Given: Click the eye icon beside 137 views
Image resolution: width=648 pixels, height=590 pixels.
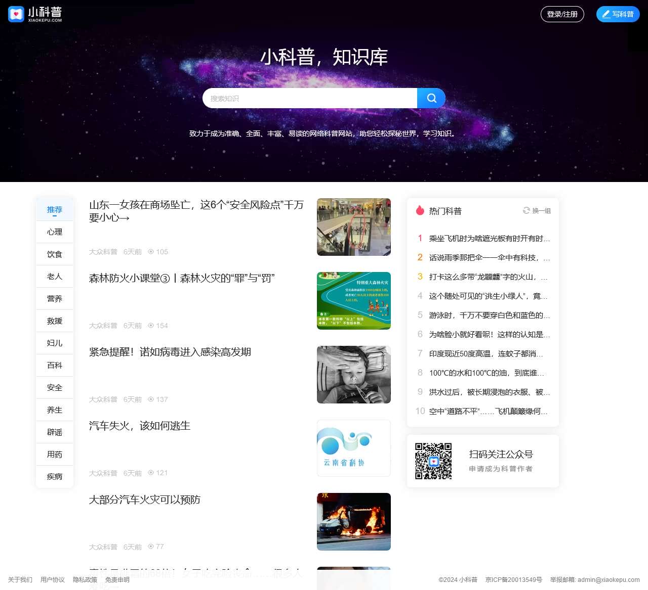Looking at the screenshot, I should coord(150,399).
